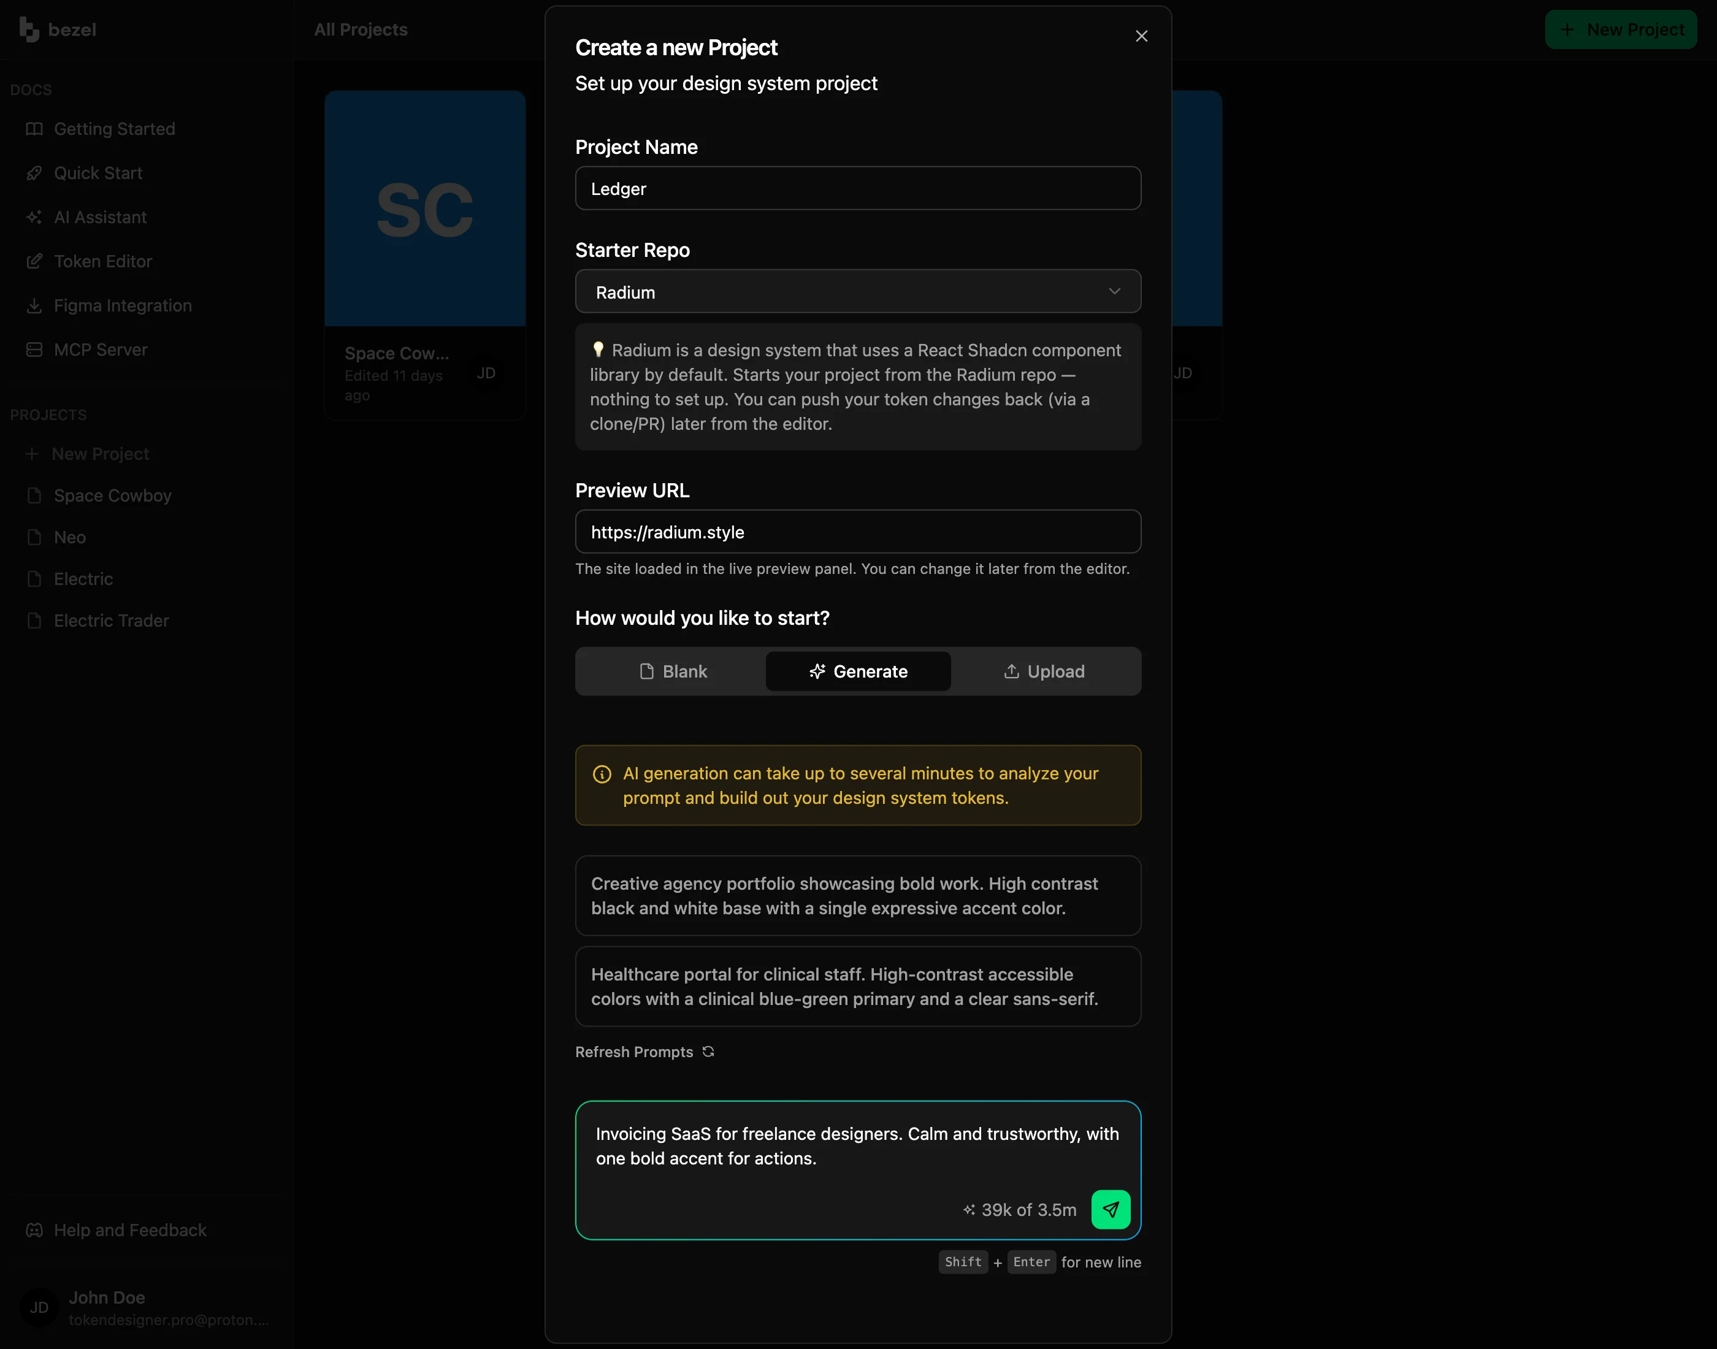Click the file icon beside Electric
Image resolution: width=1717 pixels, height=1349 pixels.
(34, 579)
